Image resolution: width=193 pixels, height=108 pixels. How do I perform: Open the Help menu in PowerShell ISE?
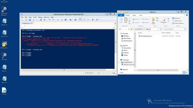[x=52, y=17]
